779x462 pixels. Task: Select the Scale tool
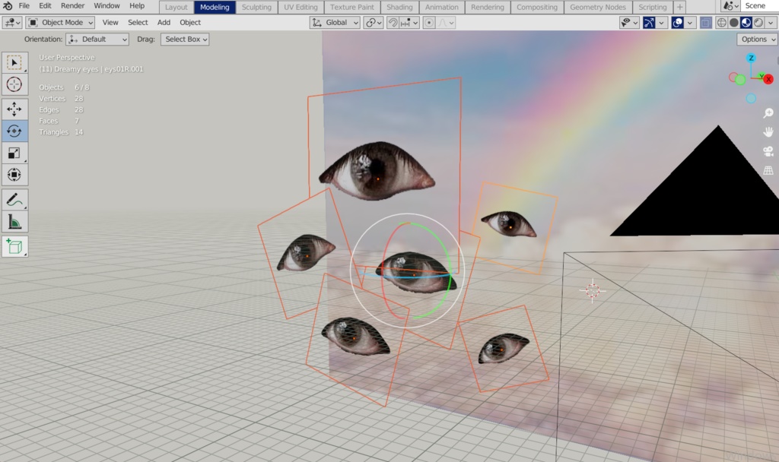pyautogui.click(x=14, y=153)
